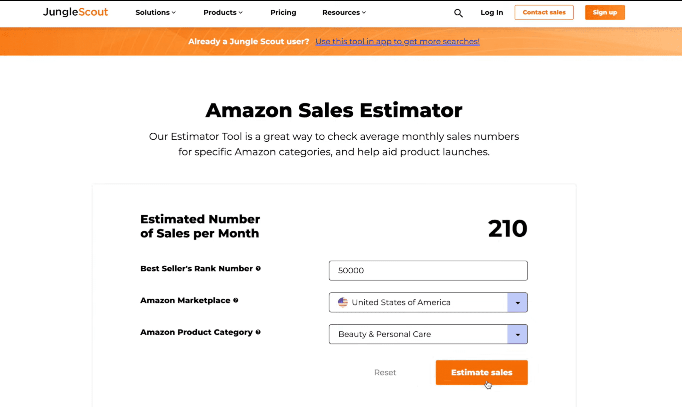
Task: Open the Resources menu
Action: click(x=344, y=12)
